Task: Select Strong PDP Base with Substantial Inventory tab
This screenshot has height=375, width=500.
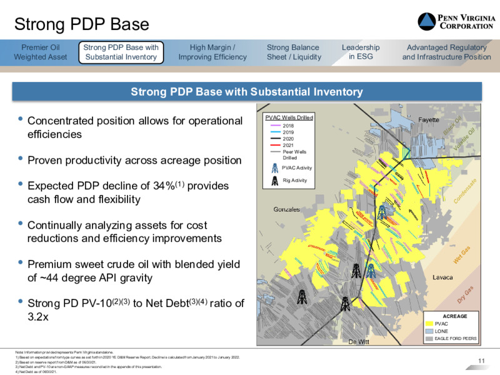Action: (x=121, y=52)
